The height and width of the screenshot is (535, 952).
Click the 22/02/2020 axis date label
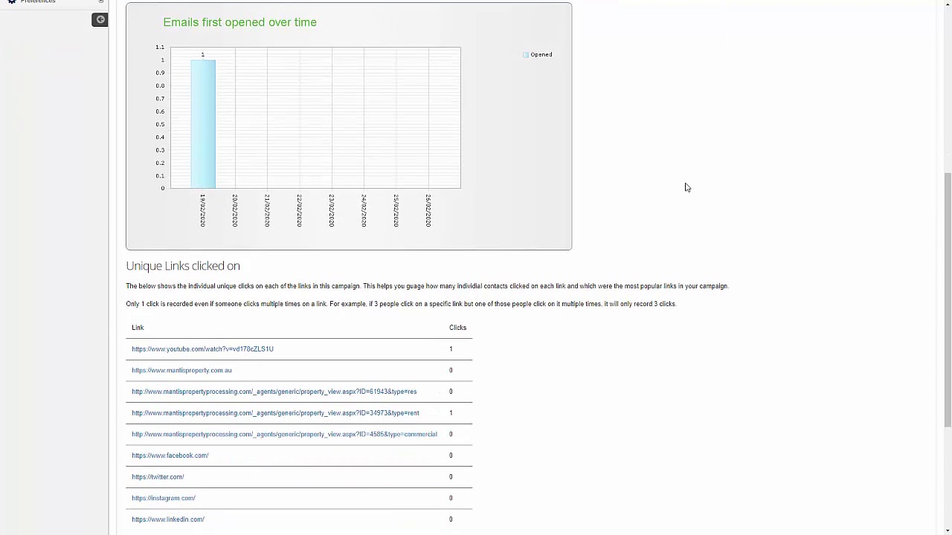click(299, 210)
